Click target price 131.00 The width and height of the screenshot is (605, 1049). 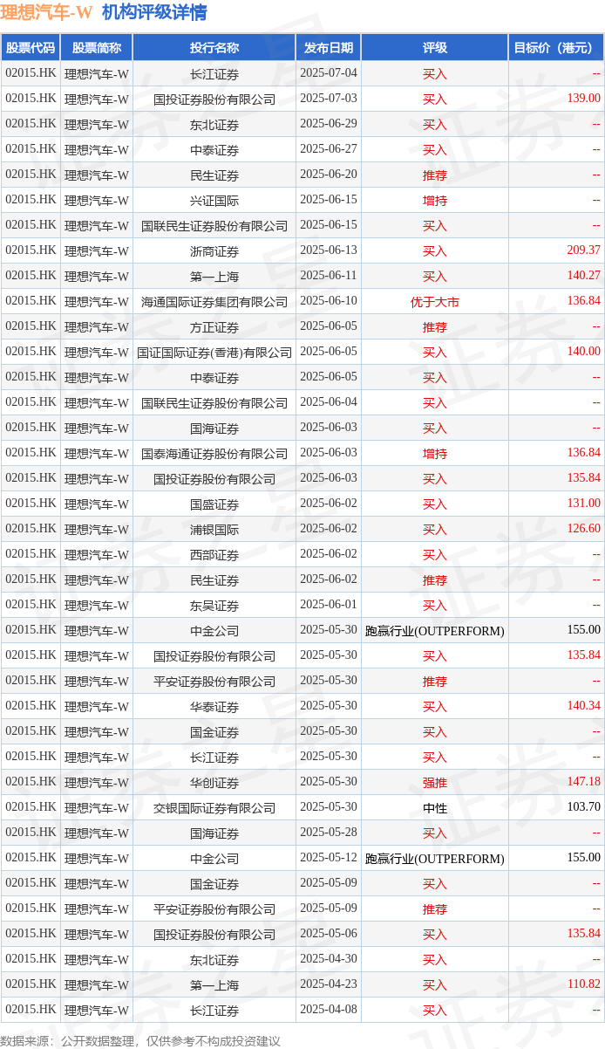coord(583,504)
